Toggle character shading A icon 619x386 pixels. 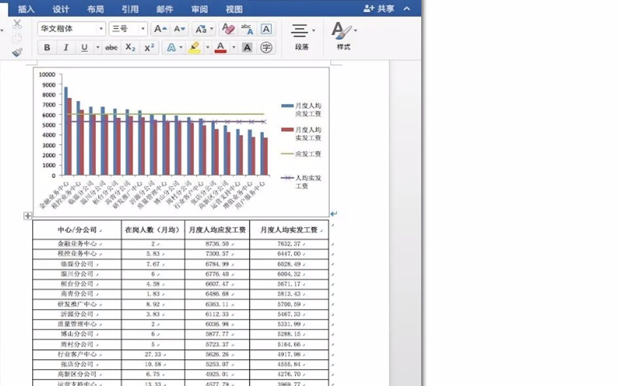(x=247, y=48)
